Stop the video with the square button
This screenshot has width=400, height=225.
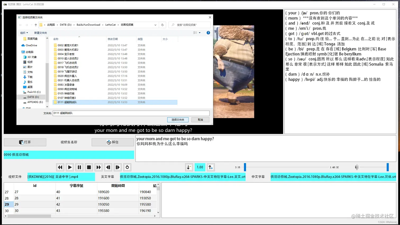(89, 167)
